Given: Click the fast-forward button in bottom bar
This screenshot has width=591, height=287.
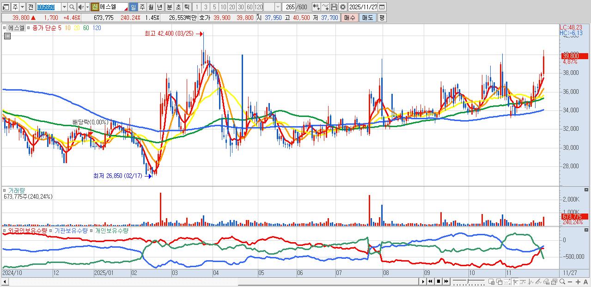Looking at the screenshot, I should click(446, 281).
